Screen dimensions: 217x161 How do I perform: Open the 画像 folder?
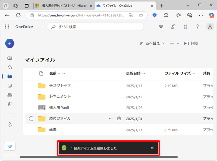[x=53, y=129]
